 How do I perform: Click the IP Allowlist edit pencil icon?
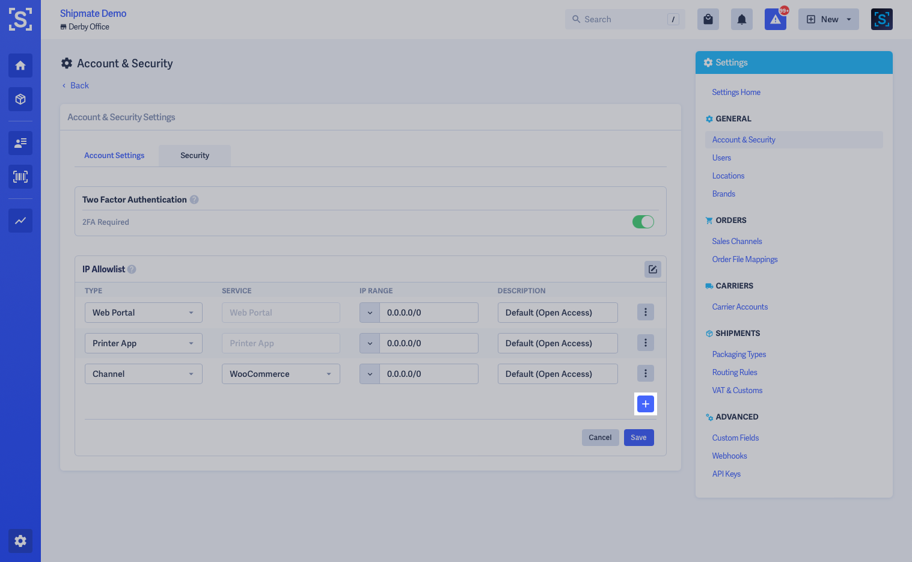click(653, 269)
